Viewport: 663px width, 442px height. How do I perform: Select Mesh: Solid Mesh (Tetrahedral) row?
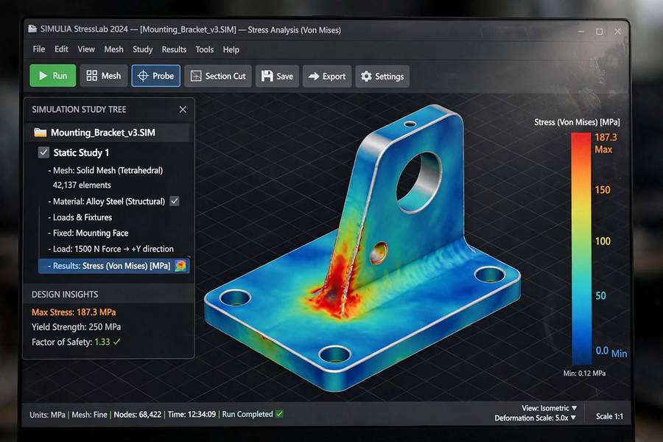pyautogui.click(x=105, y=170)
